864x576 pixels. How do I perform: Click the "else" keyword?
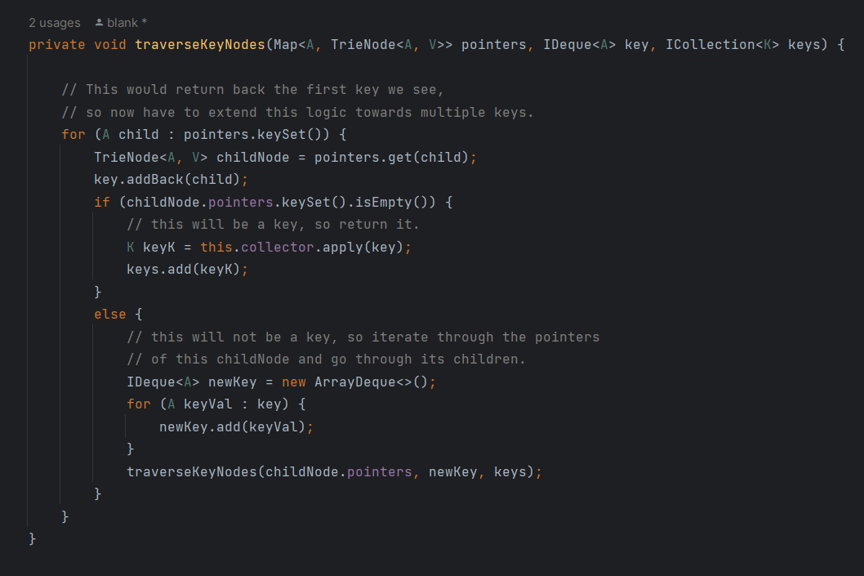(x=110, y=314)
